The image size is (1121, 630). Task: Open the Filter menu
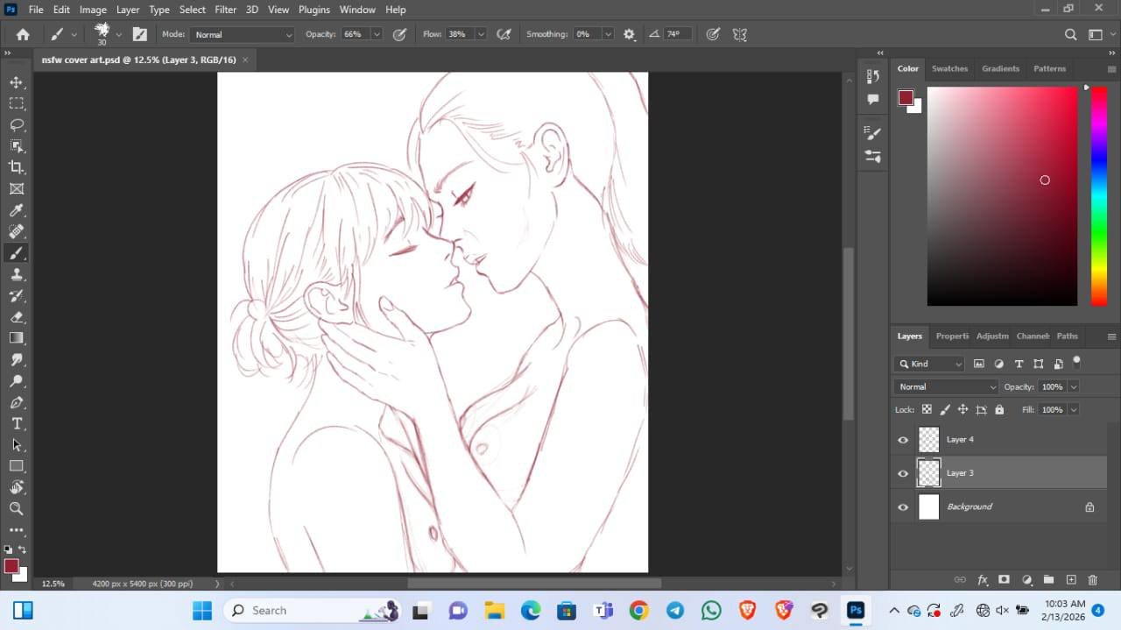[225, 10]
